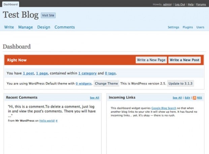
Task: Click Edit in Incoming Links
Action: [x=187, y=98]
